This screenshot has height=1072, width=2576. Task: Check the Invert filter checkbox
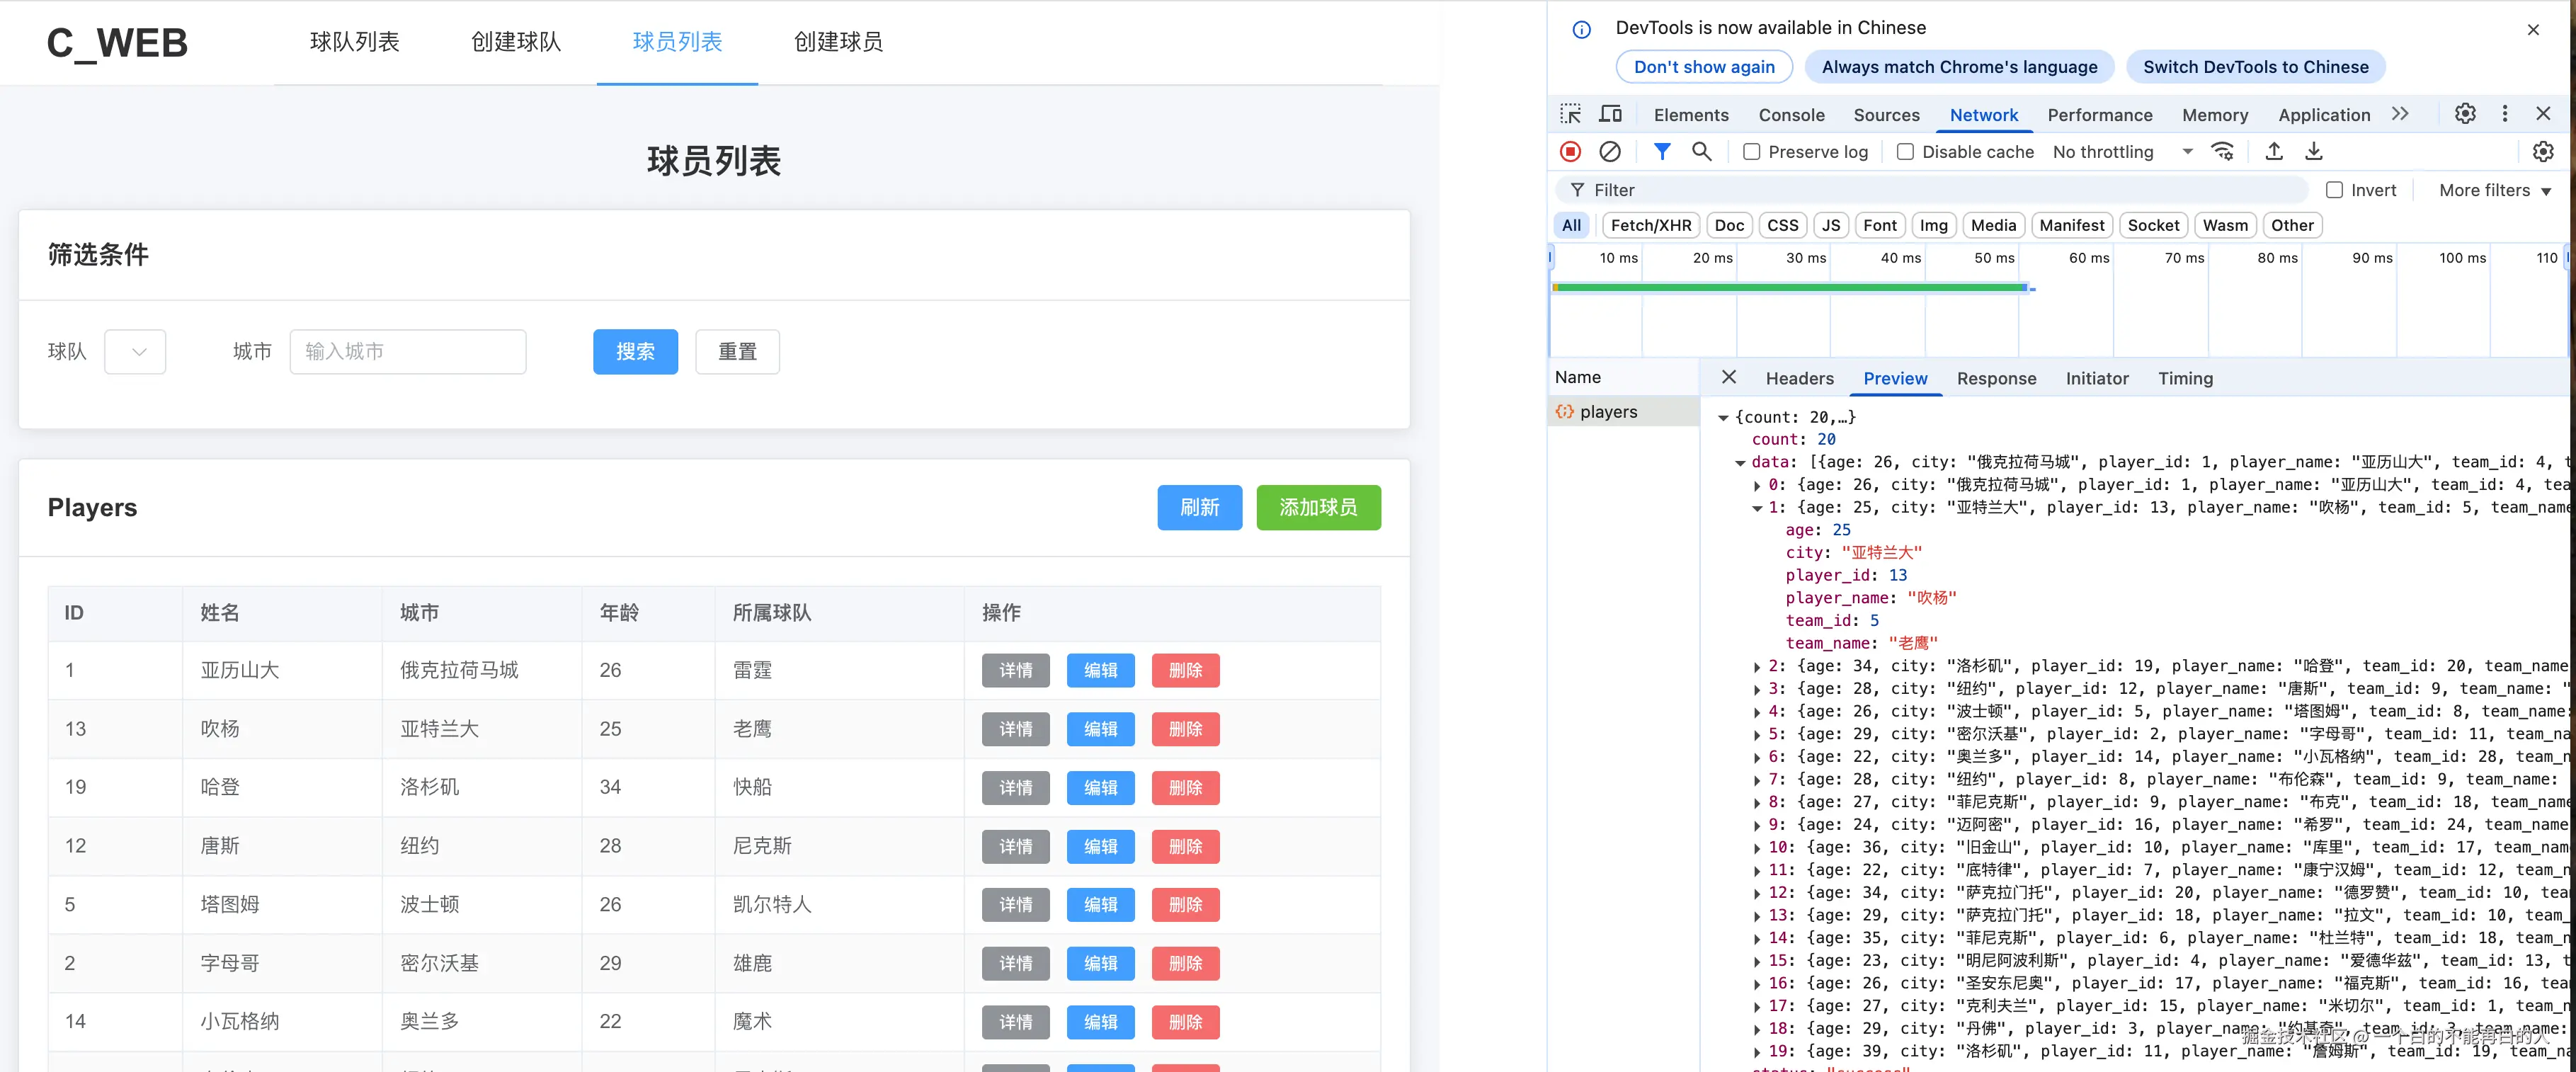click(x=2334, y=190)
